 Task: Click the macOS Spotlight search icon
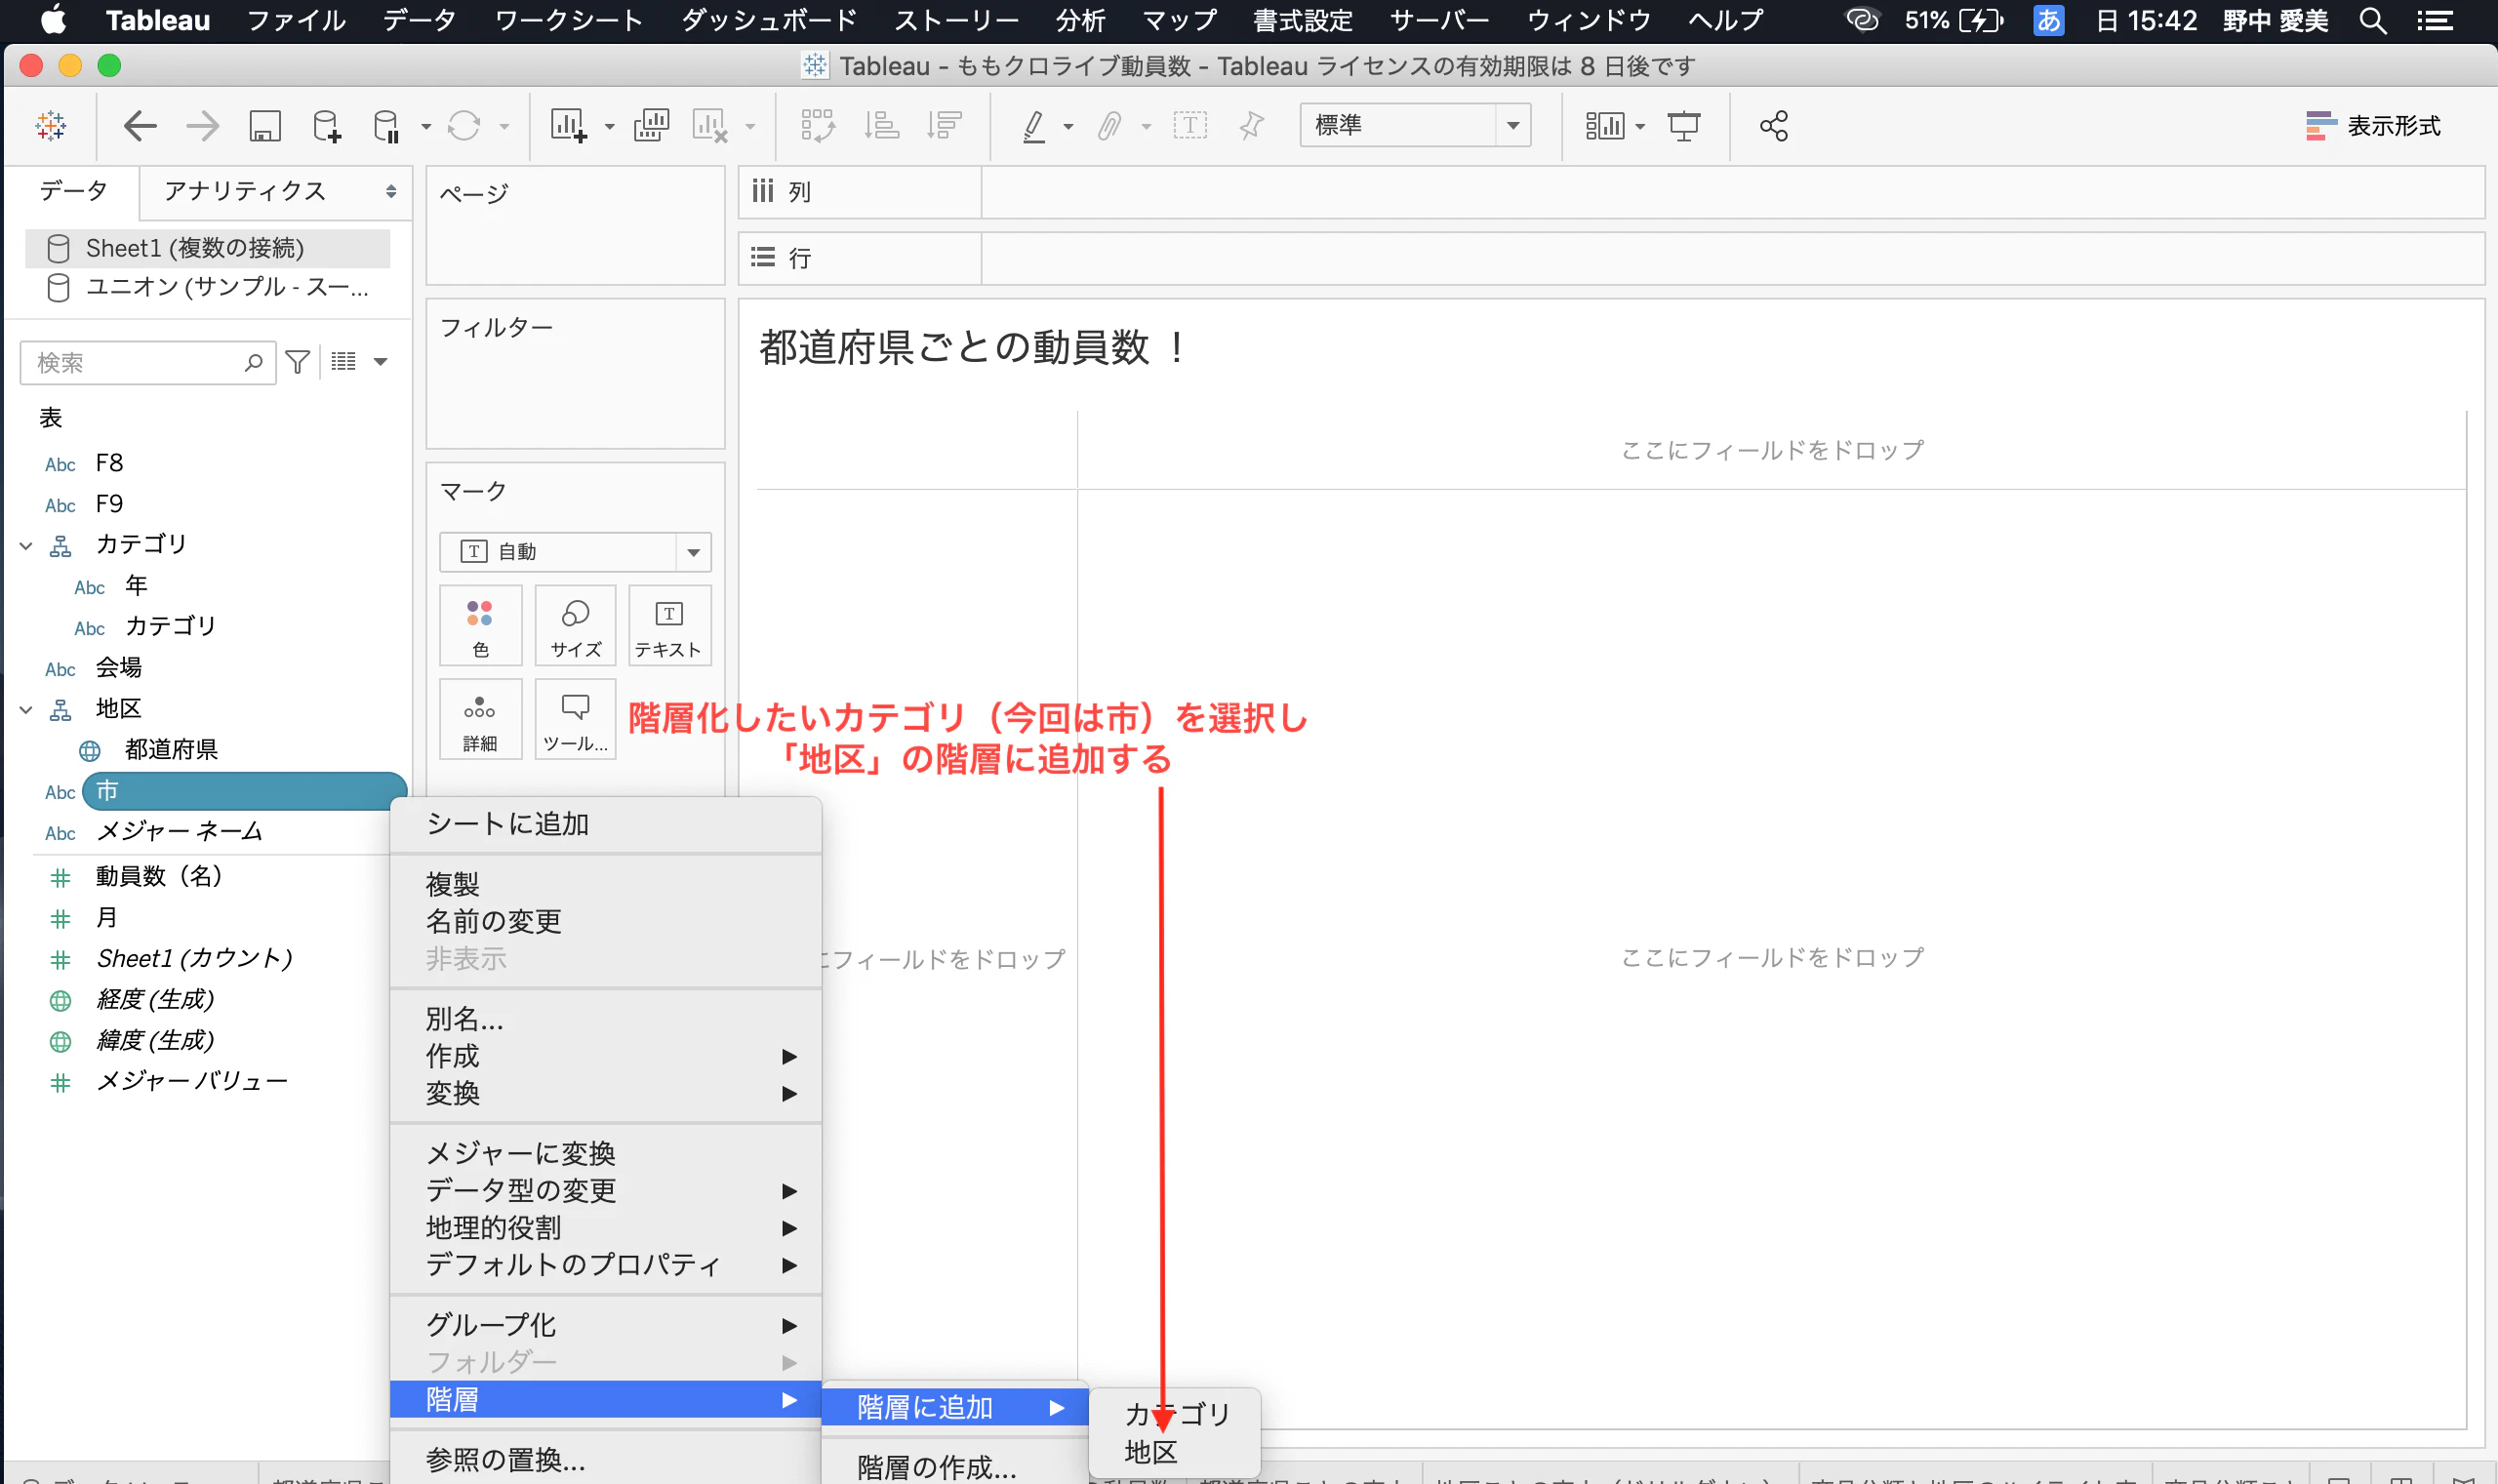tap(2373, 20)
